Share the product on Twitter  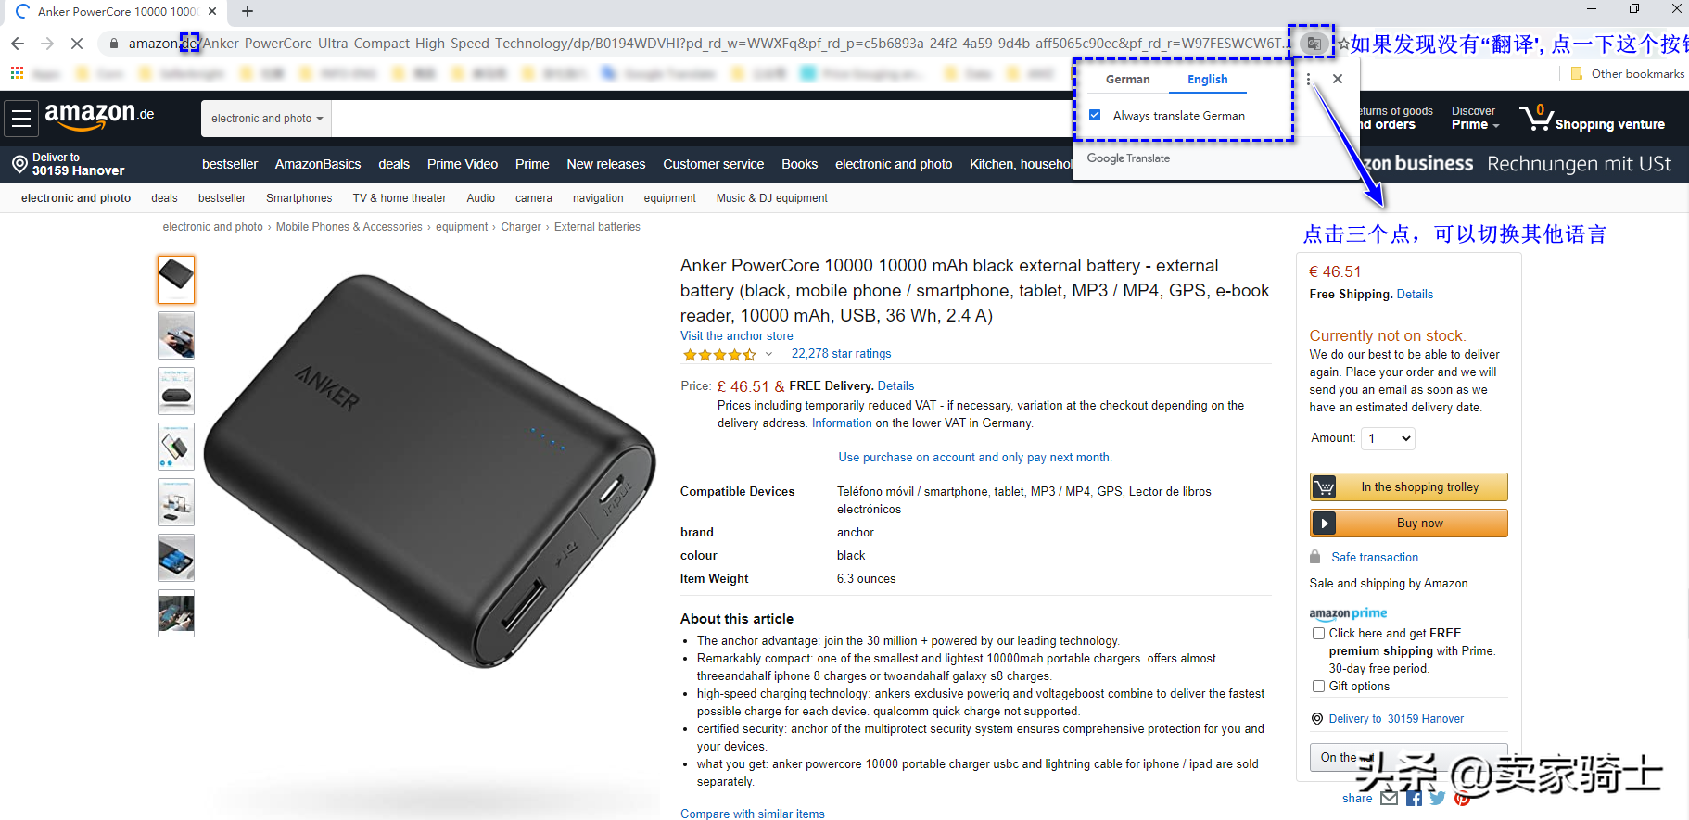(1438, 798)
